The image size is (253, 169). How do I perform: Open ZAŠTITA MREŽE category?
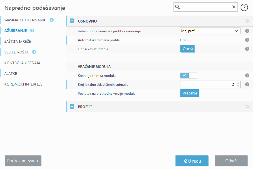click(18, 41)
